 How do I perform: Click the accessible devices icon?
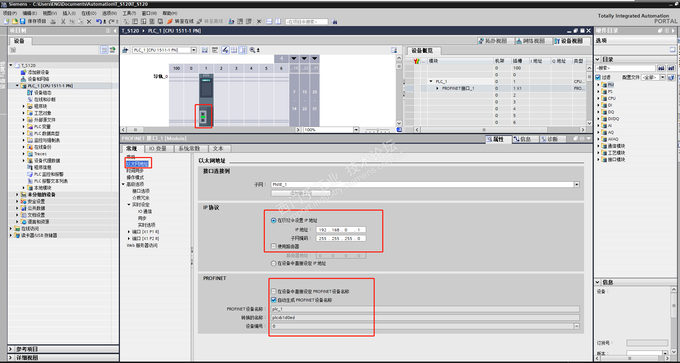232,21
